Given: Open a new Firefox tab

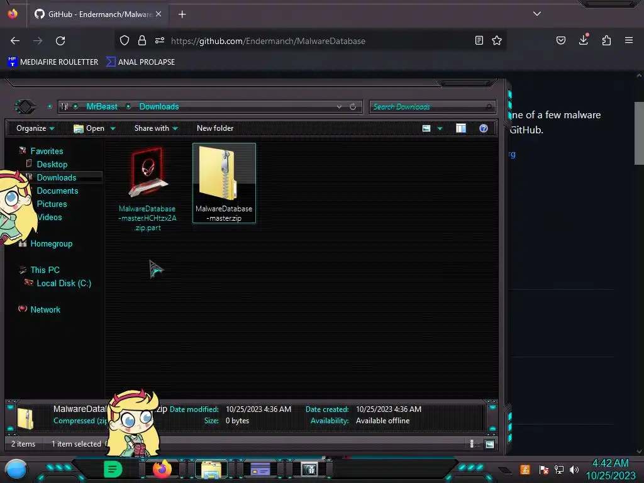Looking at the screenshot, I should pos(182,14).
